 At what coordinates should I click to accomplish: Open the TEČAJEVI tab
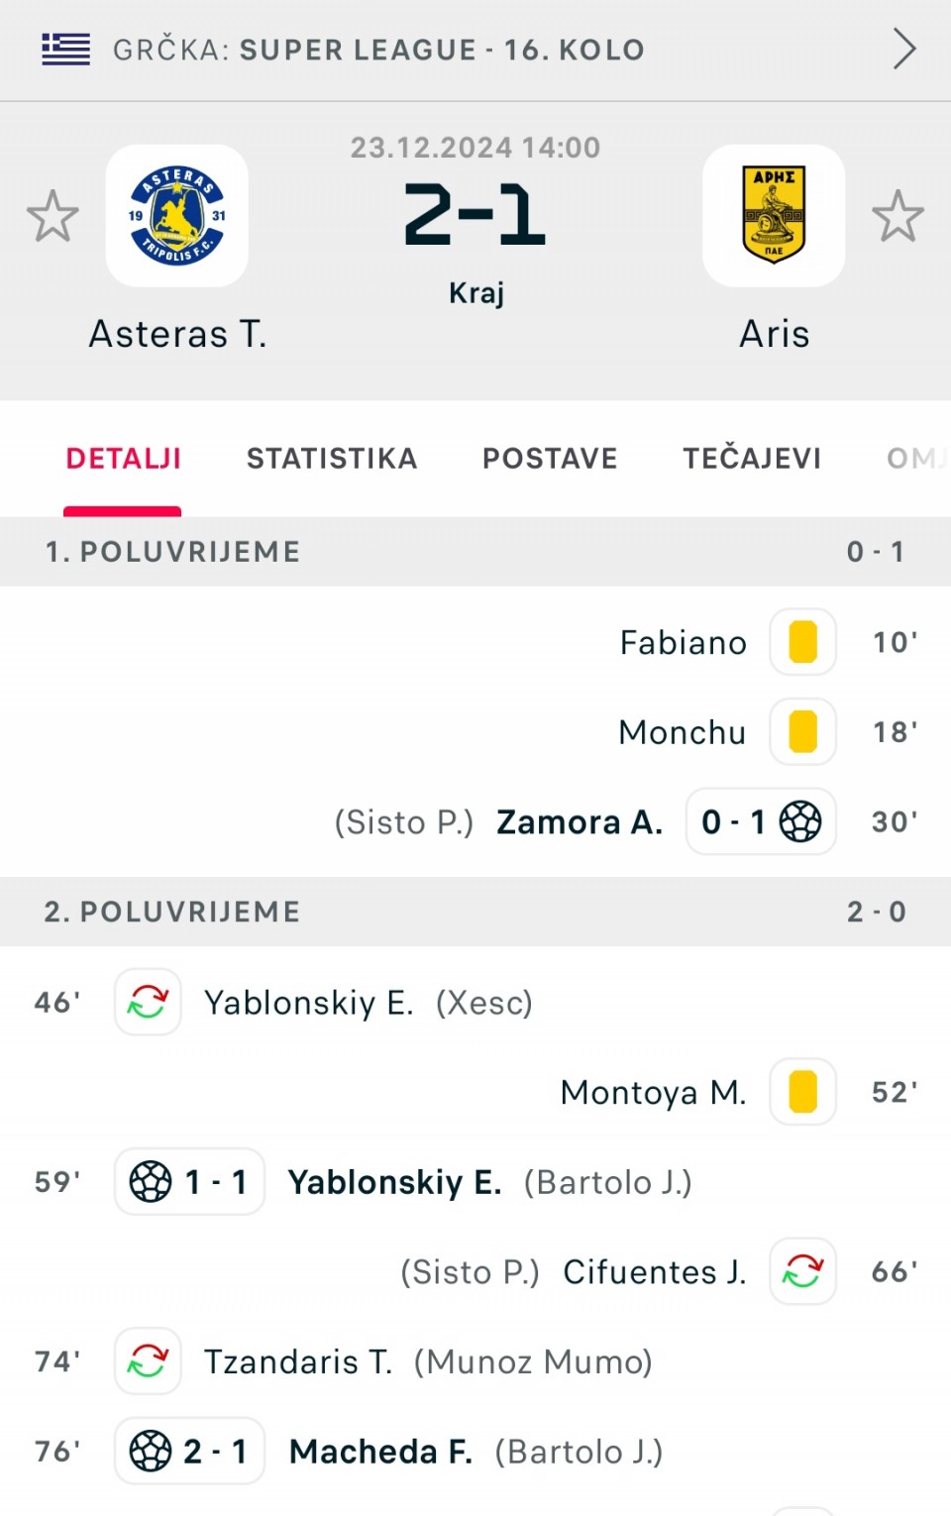[x=752, y=458]
